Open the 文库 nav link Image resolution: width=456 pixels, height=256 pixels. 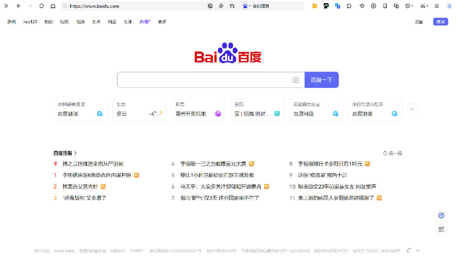(x=128, y=22)
